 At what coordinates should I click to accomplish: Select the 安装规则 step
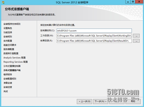click(x=8, y=37)
